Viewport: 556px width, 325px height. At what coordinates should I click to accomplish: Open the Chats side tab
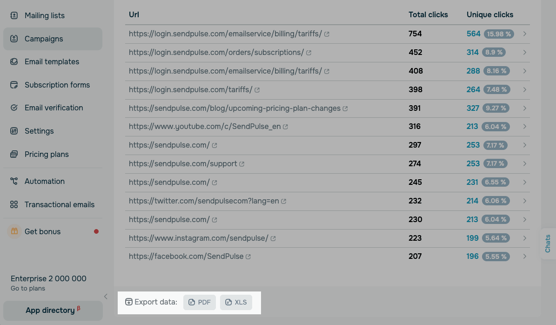point(548,244)
